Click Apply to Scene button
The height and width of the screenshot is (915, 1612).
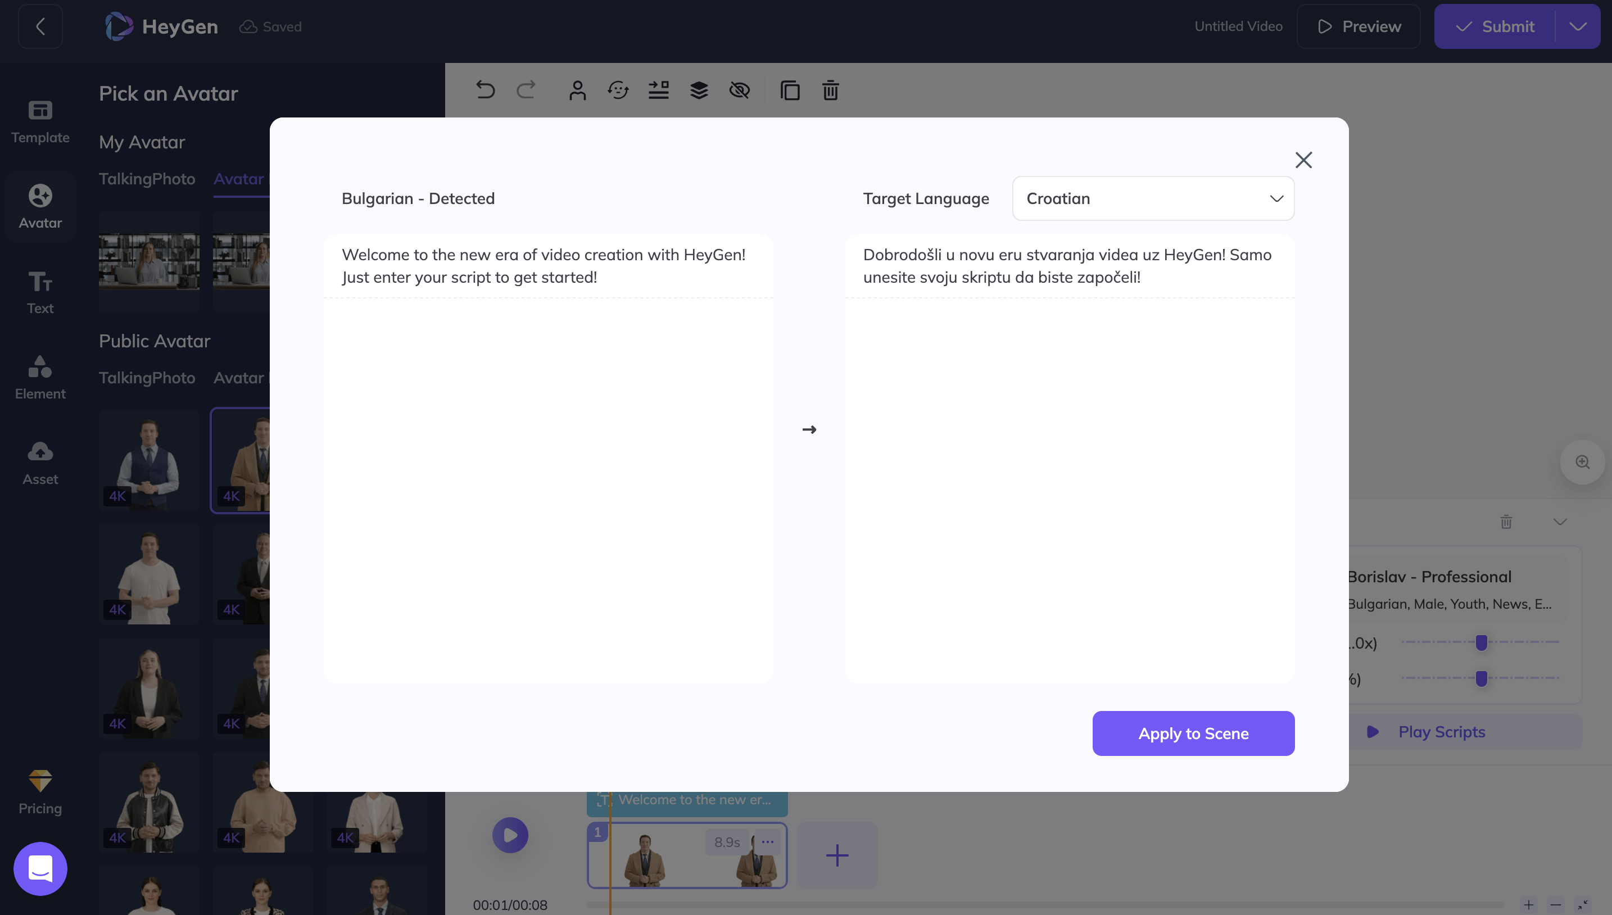click(1193, 733)
